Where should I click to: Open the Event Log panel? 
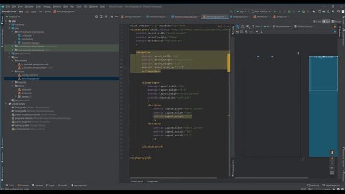tap(313, 185)
